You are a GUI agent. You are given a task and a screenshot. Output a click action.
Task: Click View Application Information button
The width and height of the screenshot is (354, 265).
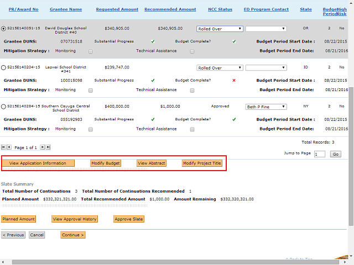coord(38,163)
